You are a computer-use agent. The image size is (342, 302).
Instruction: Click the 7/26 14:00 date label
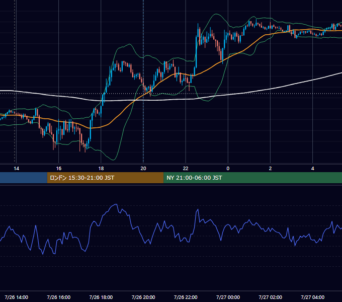pos(17,297)
